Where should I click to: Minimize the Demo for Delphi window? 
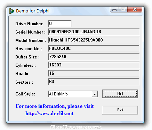114,10
